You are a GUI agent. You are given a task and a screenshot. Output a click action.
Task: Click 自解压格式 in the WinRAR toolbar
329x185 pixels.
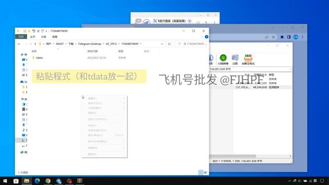248,60
